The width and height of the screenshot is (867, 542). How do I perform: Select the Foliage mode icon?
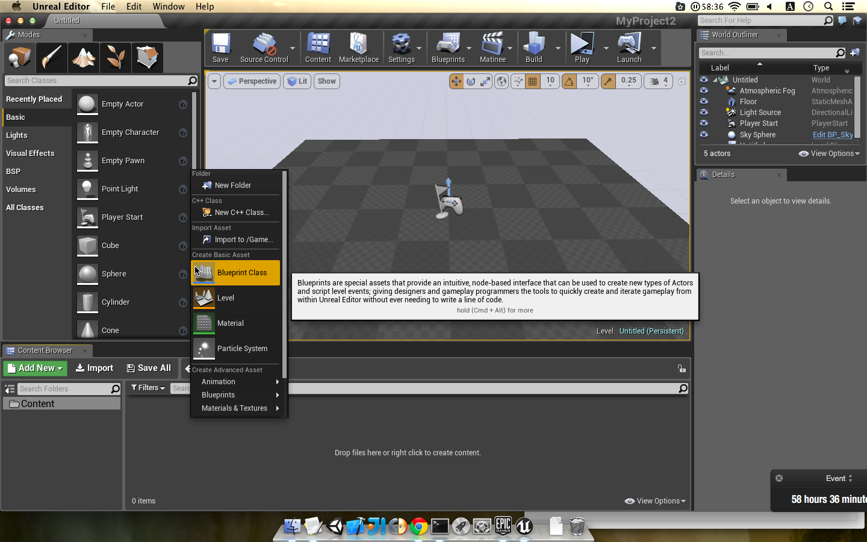[x=116, y=58]
